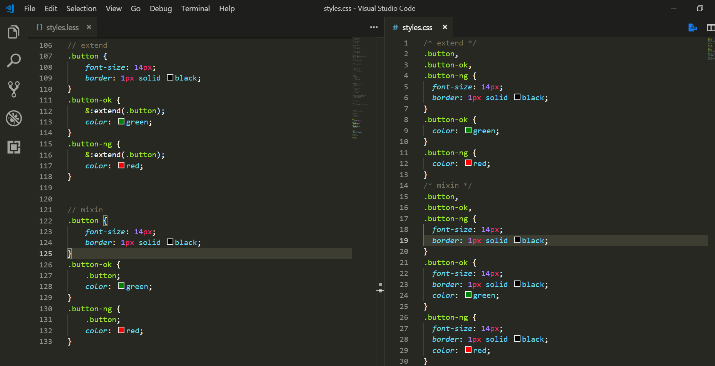Image resolution: width=715 pixels, height=366 pixels.
Task: Open the Source Control view
Action: pyautogui.click(x=14, y=89)
